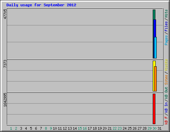The height and width of the screenshot is (132, 170).
Task: Click day 21 on the x-axis
Action: click(x=110, y=128)
